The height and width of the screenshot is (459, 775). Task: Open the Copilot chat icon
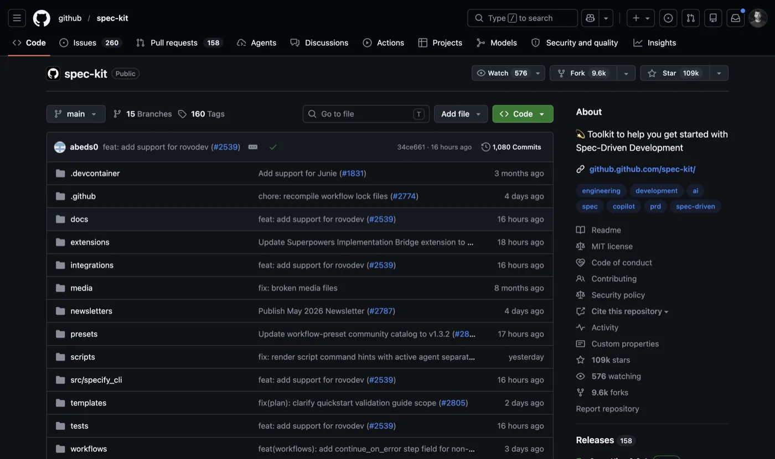[590, 18]
